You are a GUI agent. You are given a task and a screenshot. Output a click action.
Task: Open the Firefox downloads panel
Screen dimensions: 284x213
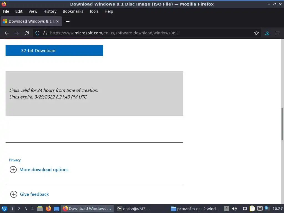coord(267,33)
